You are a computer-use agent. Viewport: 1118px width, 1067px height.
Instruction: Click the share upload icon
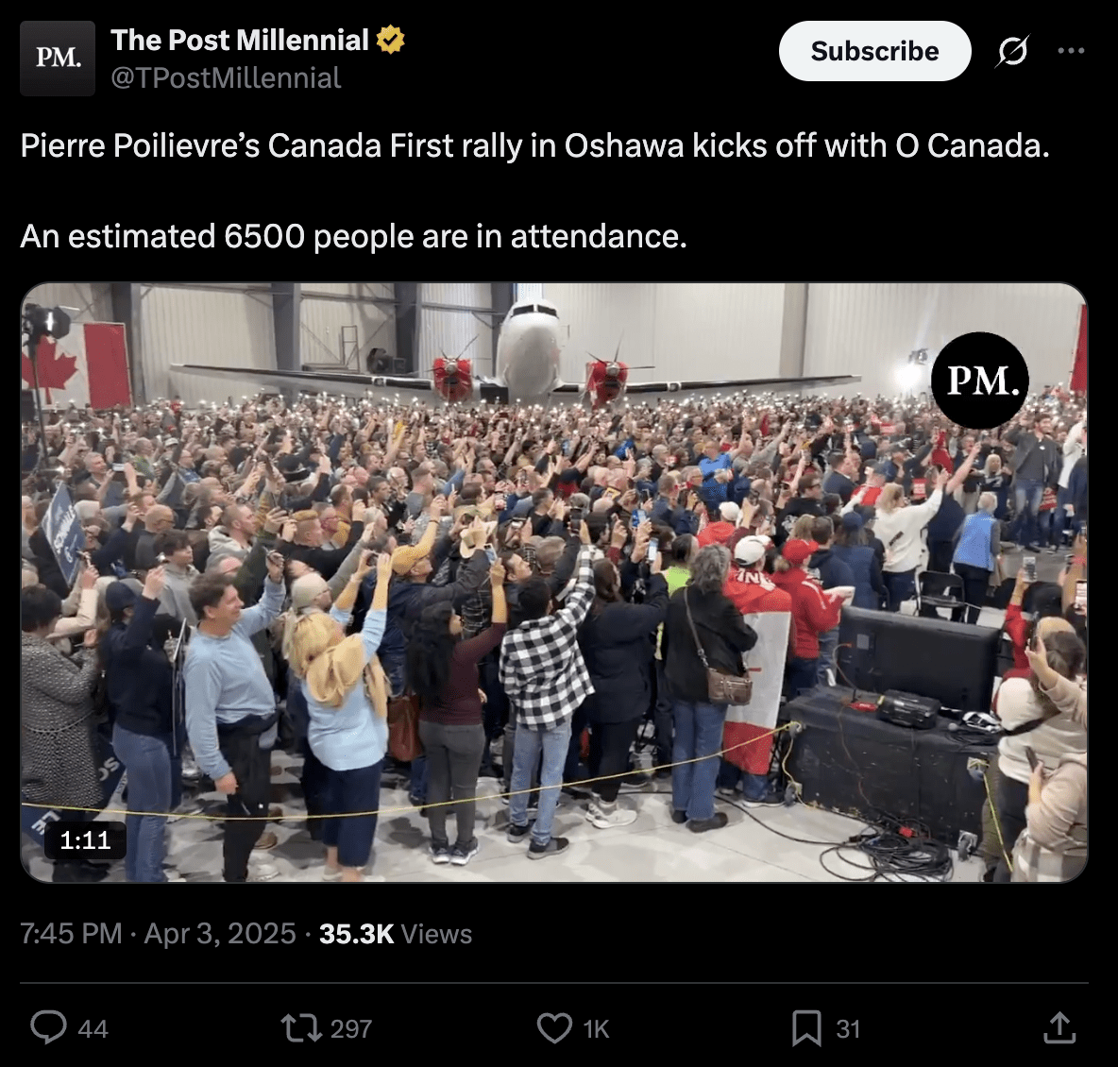coord(1059,1027)
